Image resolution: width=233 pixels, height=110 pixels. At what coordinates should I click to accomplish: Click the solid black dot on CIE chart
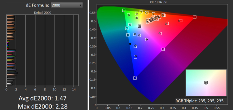130,44
